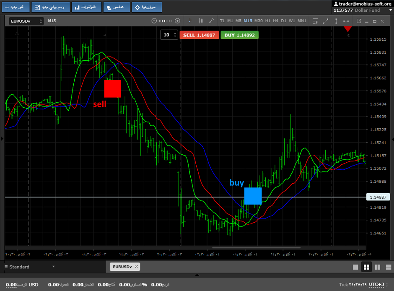The image size is (394, 291).
Task: Click the blue buy marker square on chart
Action: coord(253,196)
